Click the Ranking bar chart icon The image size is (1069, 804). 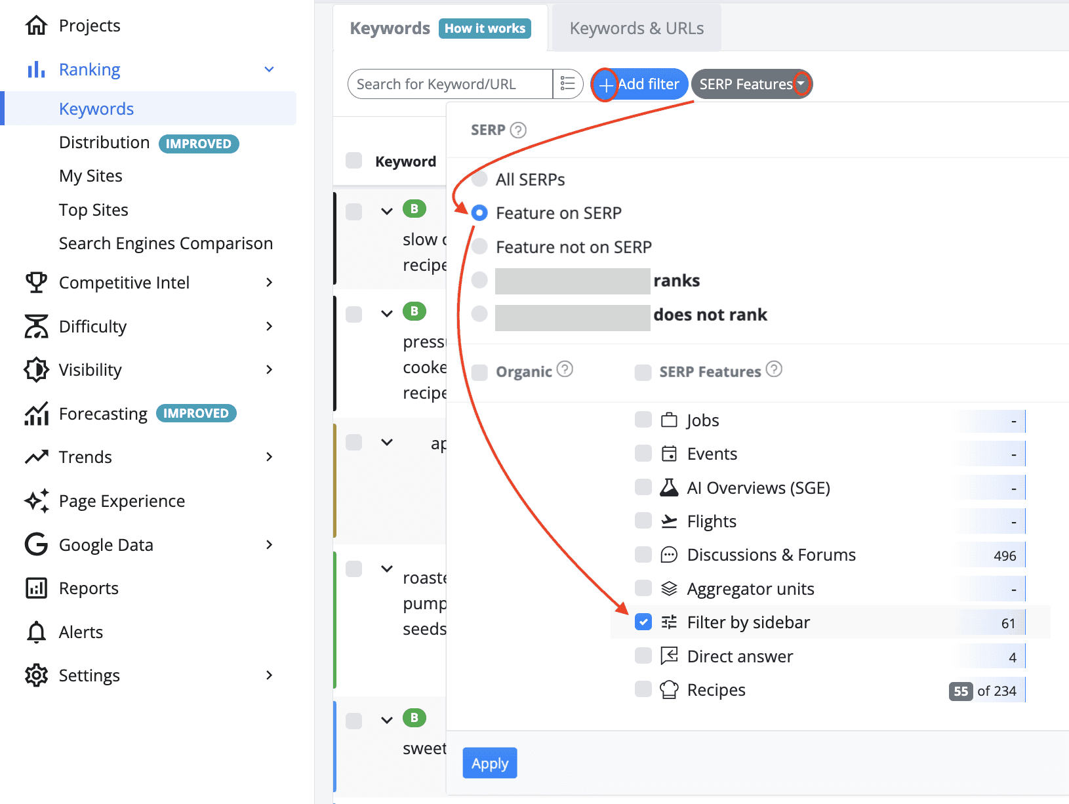[36, 70]
